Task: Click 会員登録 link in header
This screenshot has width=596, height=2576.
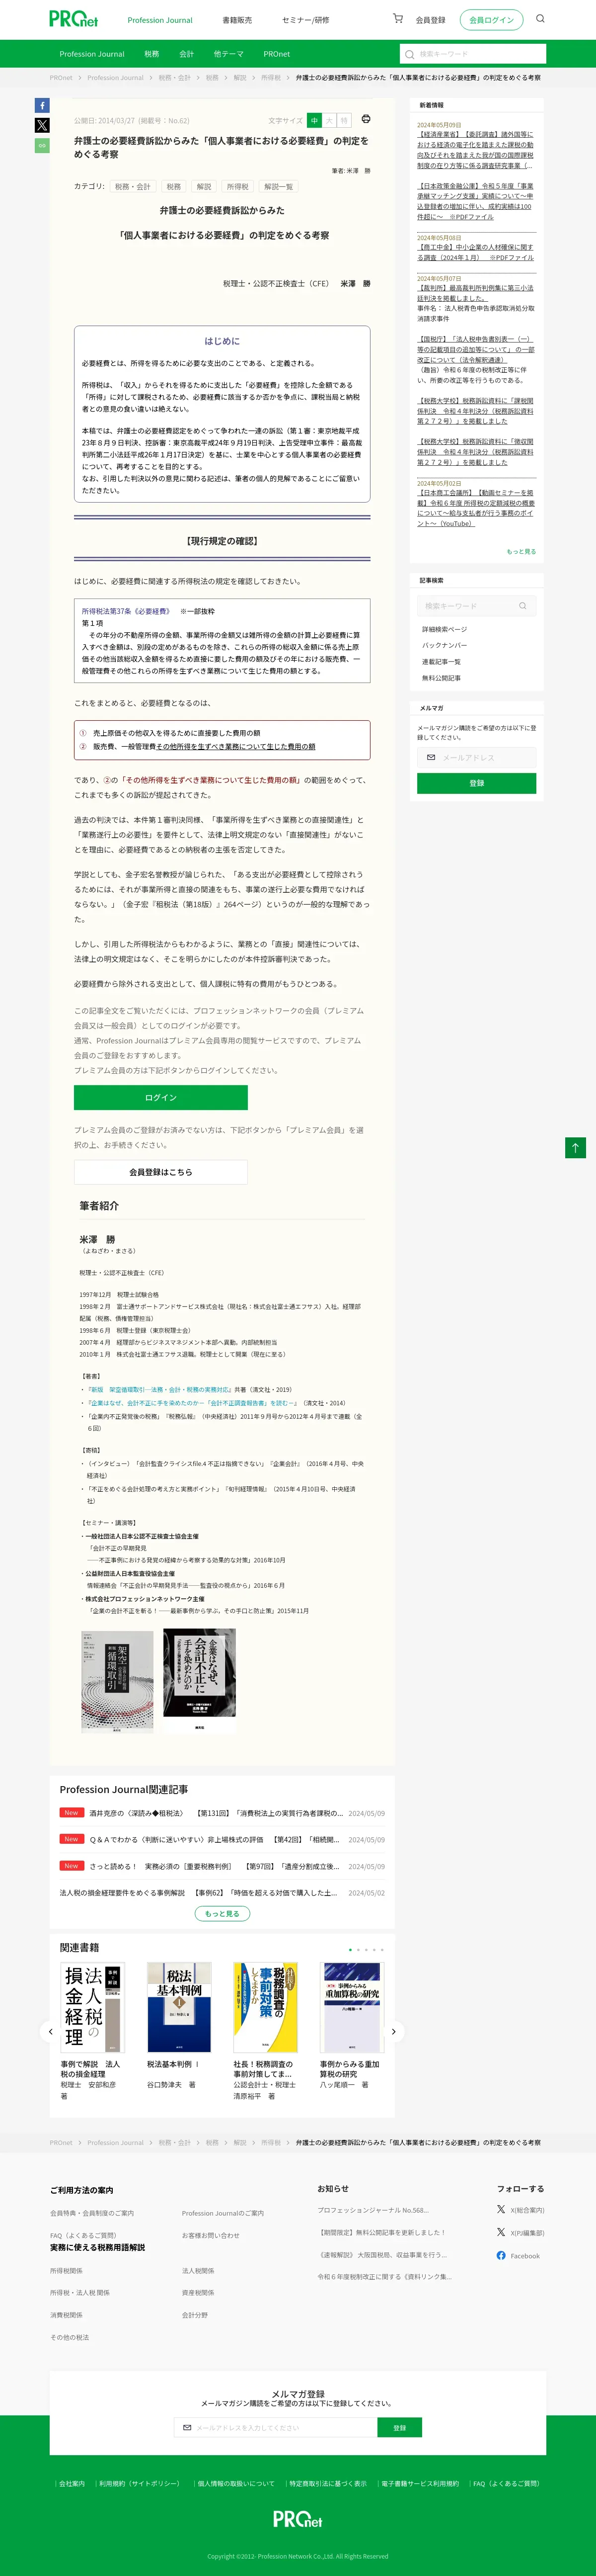Action: click(430, 20)
